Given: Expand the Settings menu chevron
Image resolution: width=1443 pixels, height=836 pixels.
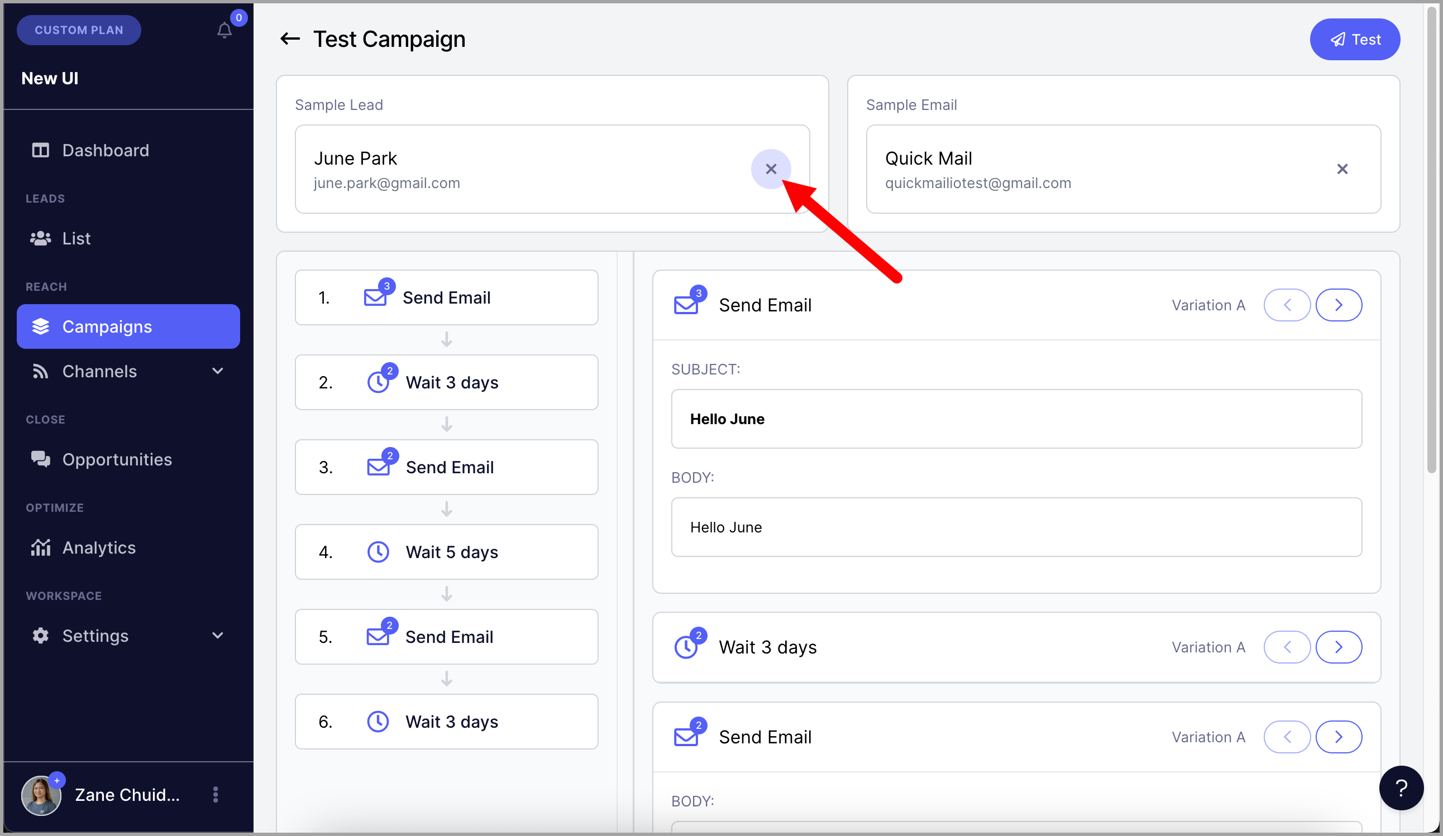Looking at the screenshot, I should click(218, 635).
